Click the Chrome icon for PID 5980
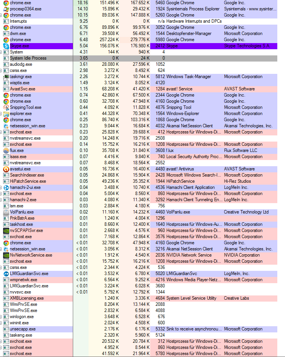285x357 pixels. tap(6, 40)
